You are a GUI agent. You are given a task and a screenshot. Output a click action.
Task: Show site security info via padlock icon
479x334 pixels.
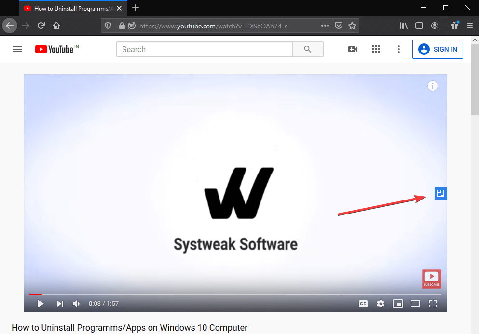click(x=122, y=26)
